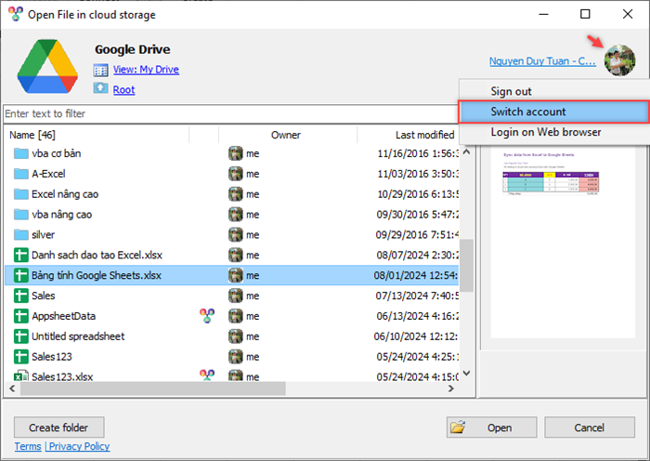Click the vertical scrollbar down arrow
This screenshot has height=461, width=650.
[467, 373]
